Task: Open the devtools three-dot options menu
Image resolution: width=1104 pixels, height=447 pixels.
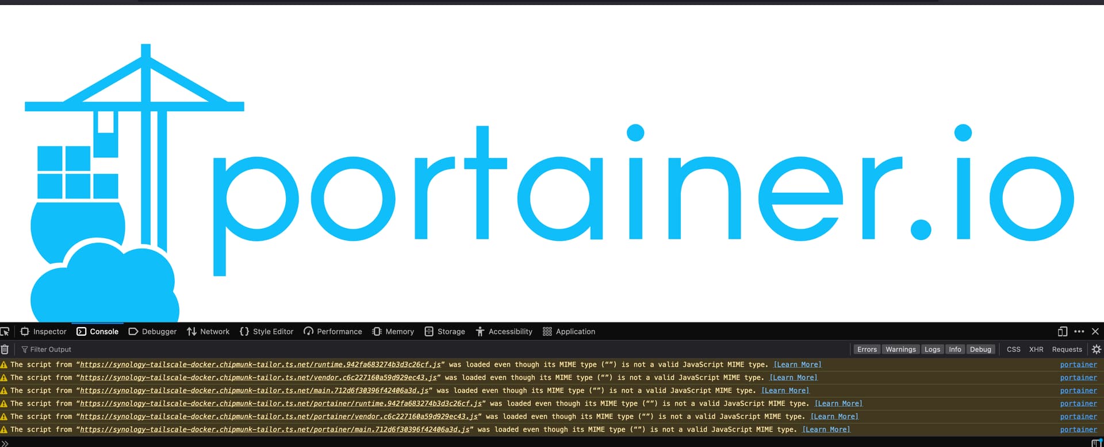Action: pos(1079,332)
